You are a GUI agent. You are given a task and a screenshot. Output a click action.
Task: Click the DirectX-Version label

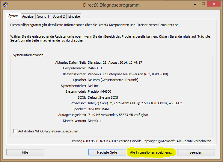click(x=75, y=121)
